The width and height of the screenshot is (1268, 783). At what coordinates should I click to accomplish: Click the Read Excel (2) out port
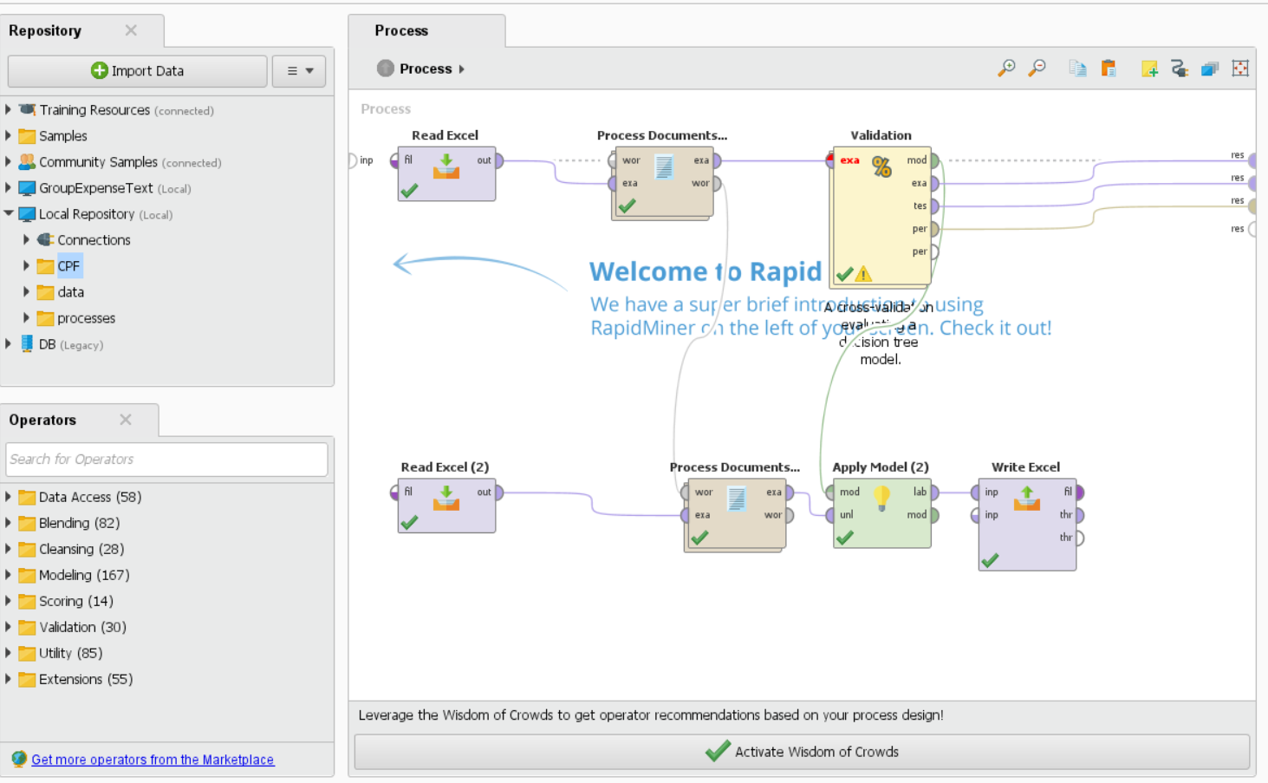498,493
